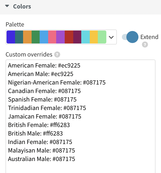Click the dark red palette swatch

[69, 37]
